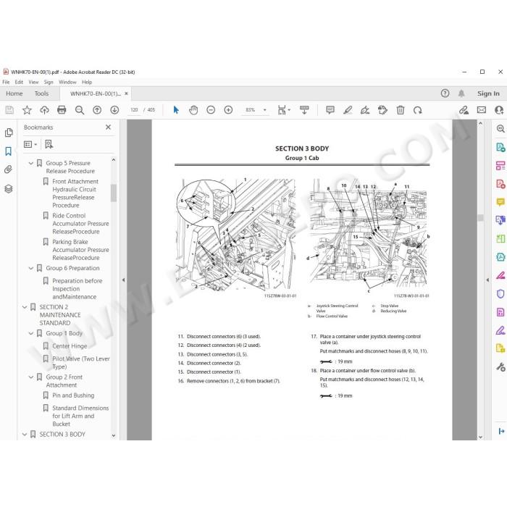
Task: Toggle the Bookmarks panel icon
Action: pyautogui.click(x=9, y=151)
